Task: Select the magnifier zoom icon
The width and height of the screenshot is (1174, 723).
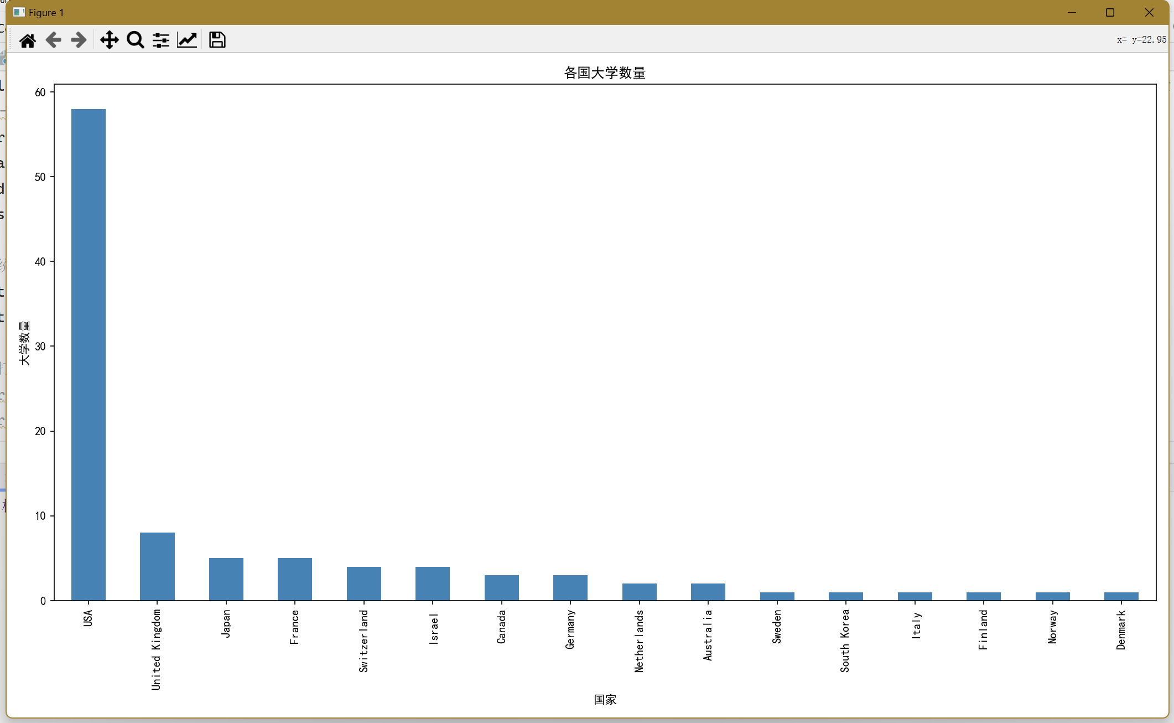Action: point(135,40)
